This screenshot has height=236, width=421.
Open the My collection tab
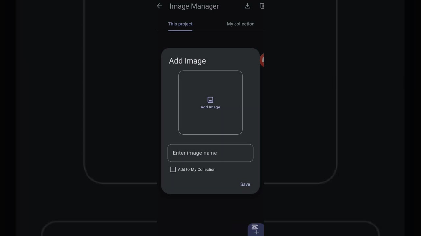click(x=240, y=24)
